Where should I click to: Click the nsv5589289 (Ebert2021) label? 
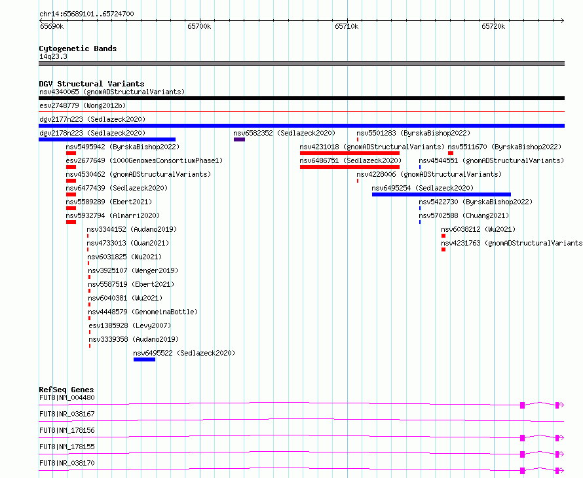[x=109, y=202]
